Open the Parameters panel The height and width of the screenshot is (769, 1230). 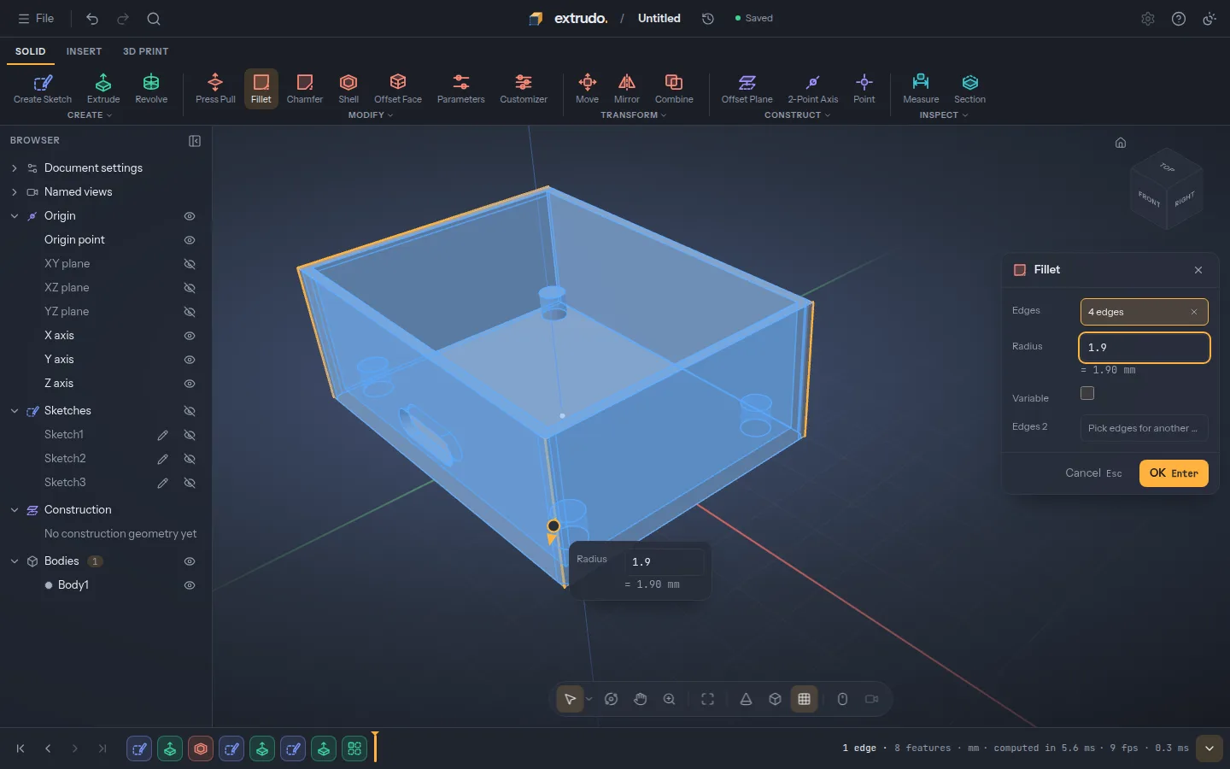click(461, 89)
